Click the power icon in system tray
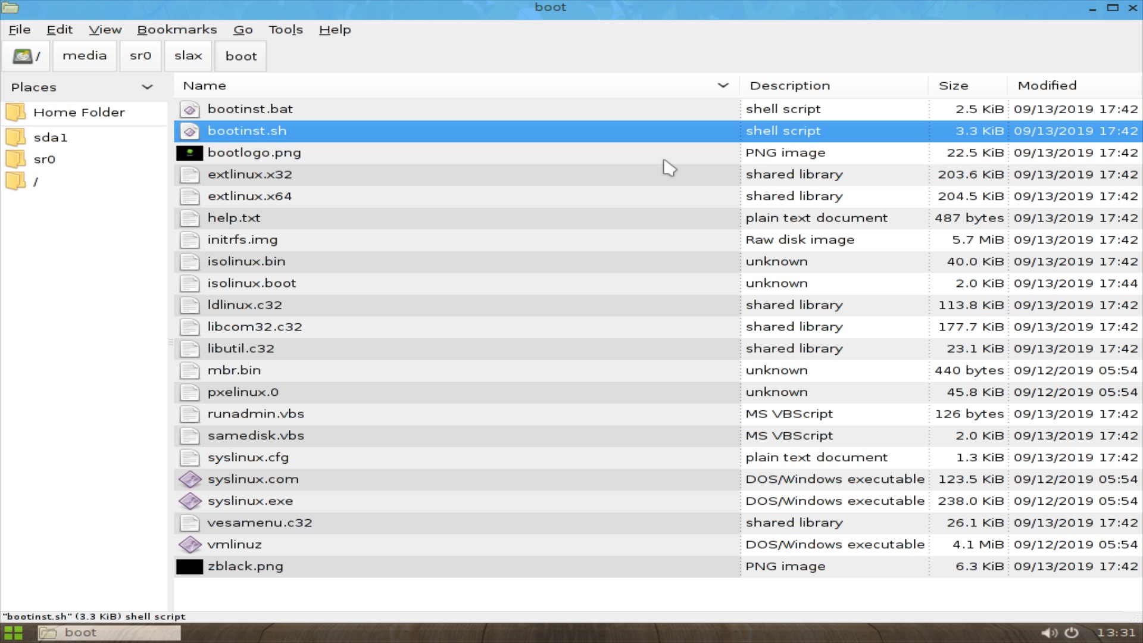The width and height of the screenshot is (1143, 643). [1072, 633]
